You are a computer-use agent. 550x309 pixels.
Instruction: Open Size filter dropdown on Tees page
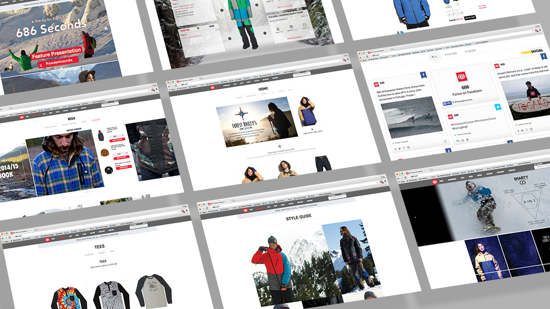[x=113, y=251]
